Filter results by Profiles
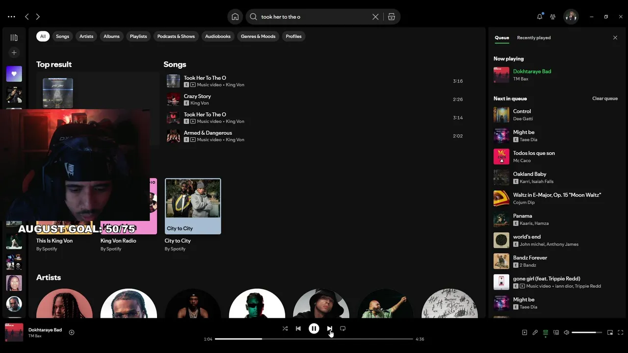 click(294, 36)
